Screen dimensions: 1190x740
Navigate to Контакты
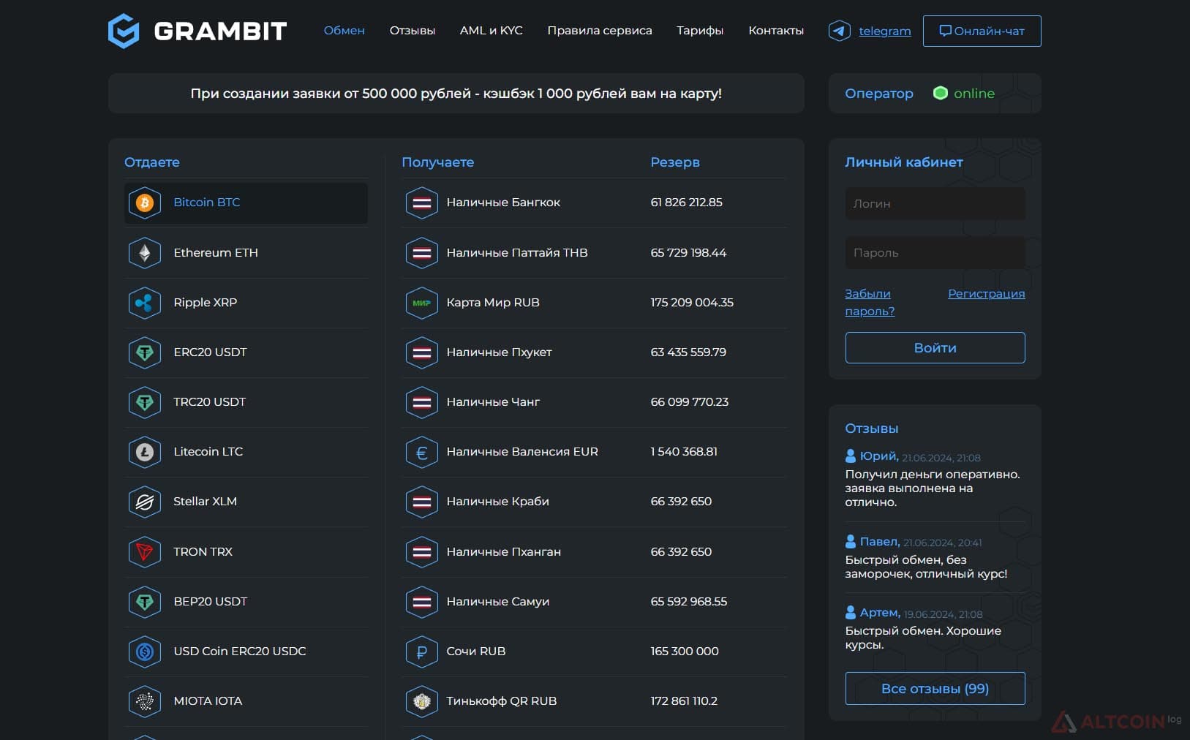coord(776,30)
